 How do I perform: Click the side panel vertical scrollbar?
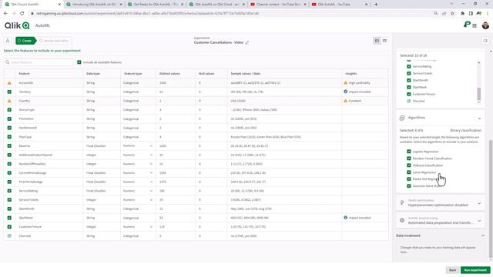(491, 199)
